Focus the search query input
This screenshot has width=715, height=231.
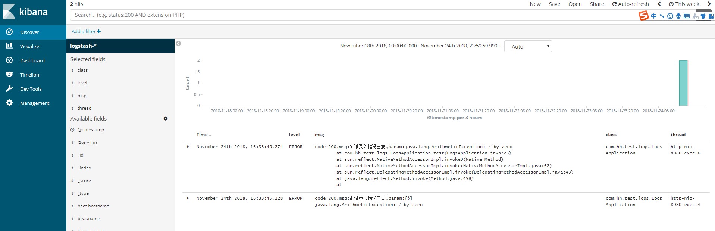pyautogui.click(x=354, y=15)
